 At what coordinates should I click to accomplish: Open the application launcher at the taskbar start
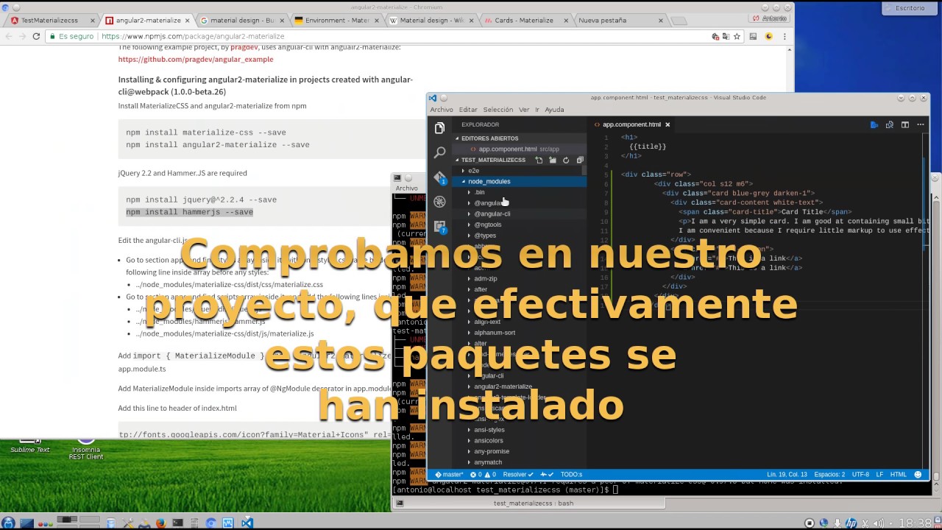tap(7, 523)
